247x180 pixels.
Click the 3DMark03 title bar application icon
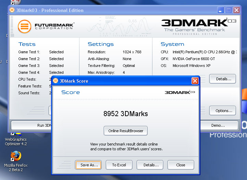[12, 10]
